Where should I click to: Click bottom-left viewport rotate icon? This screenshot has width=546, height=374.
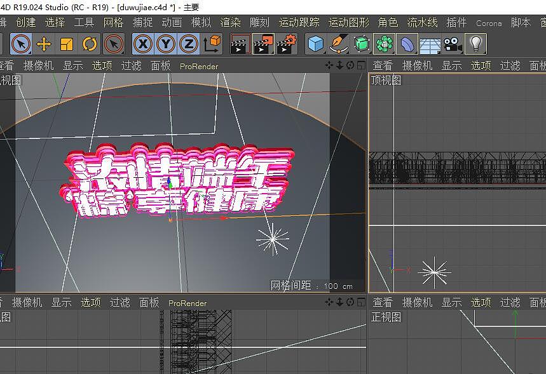click(350, 302)
